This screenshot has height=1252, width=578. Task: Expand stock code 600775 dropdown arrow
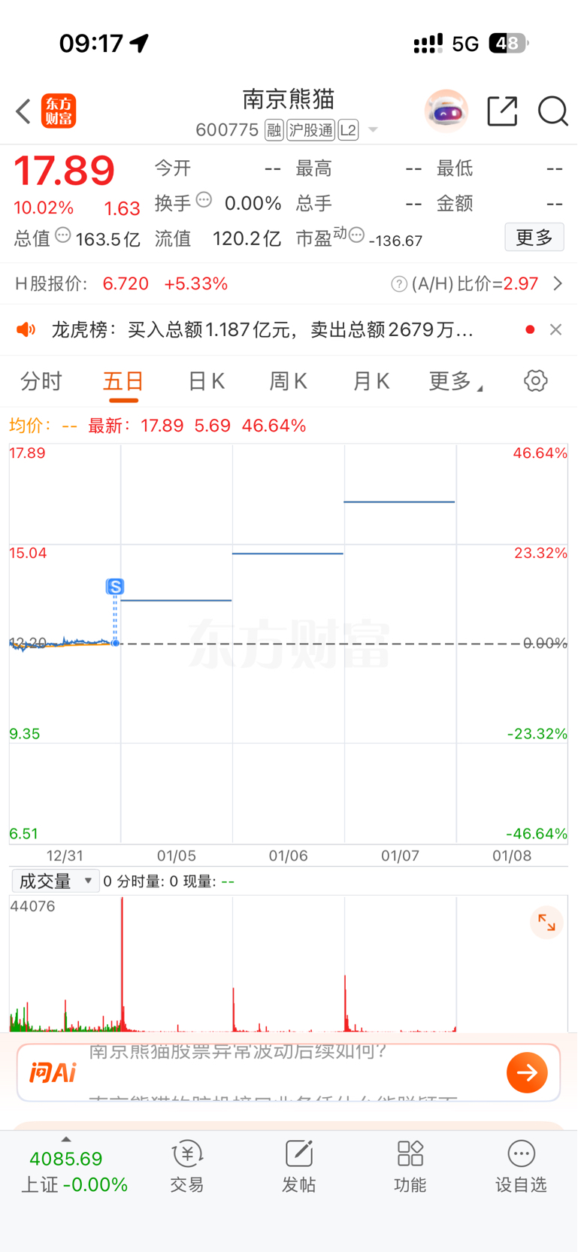pyautogui.click(x=373, y=130)
